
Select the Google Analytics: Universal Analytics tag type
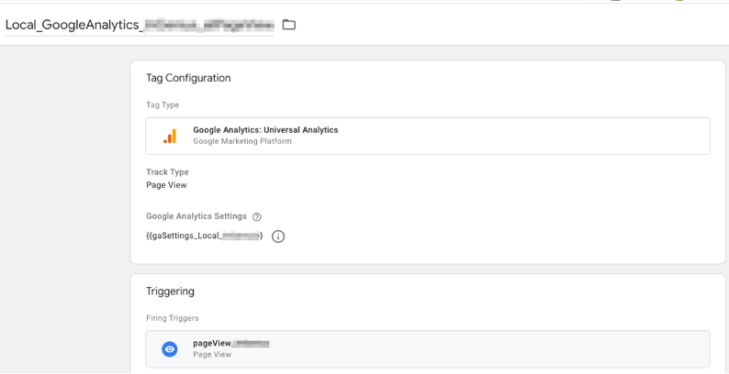click(x=265, y=130)
